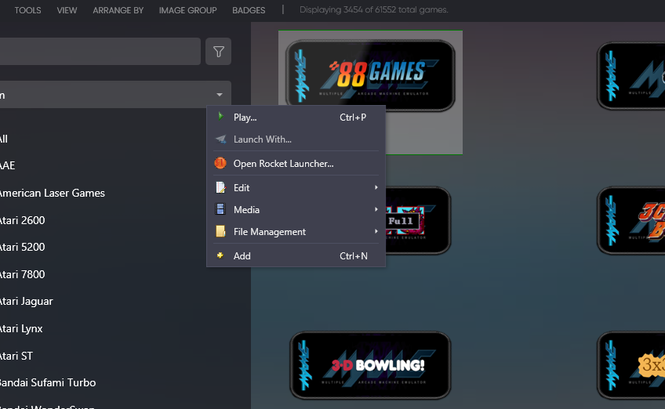Click the Launch With paper plane icon
Viewport: 665px width, 409px height.
[220, 139]
